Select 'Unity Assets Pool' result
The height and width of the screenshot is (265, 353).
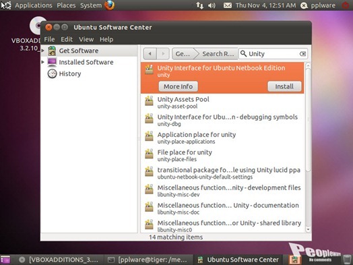pos(222,102)
